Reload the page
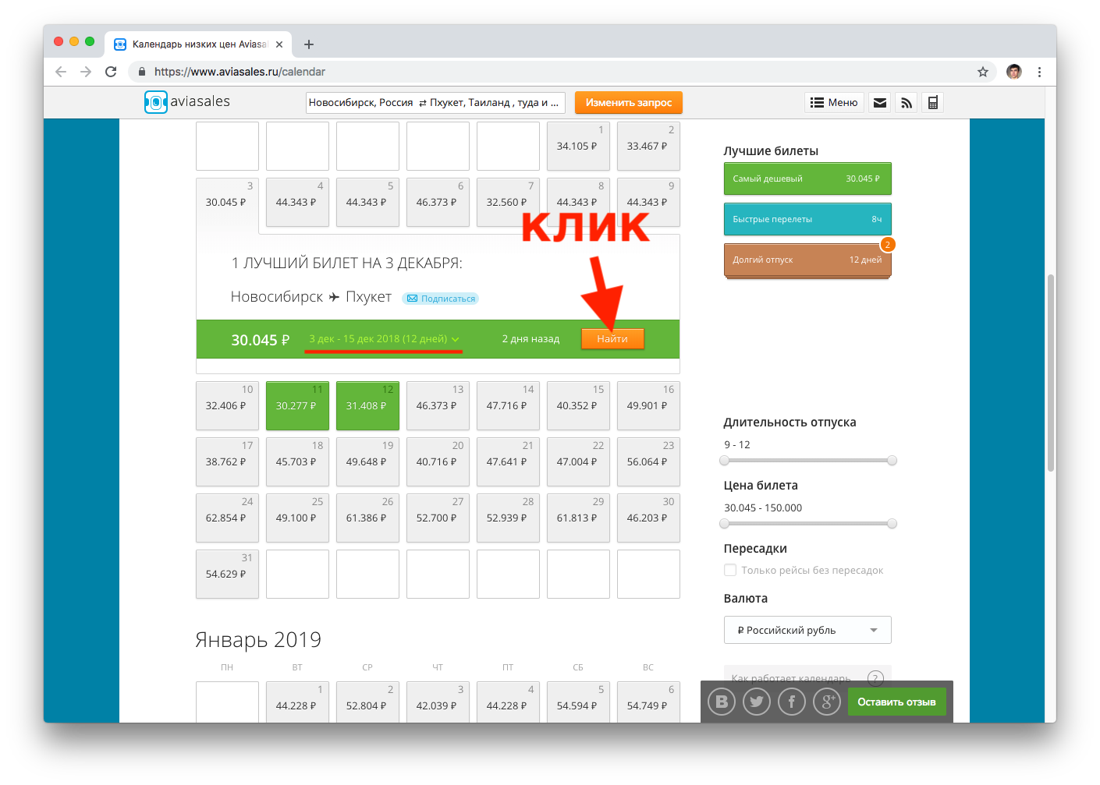Viewport: 1100px width, 785px height. click(x=111, y=72)
